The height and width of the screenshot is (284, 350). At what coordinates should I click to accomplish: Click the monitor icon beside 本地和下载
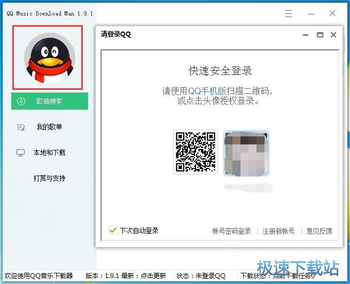click(20, 153)
